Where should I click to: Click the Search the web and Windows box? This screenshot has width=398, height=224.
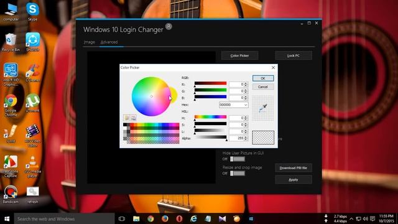point(64,218)
